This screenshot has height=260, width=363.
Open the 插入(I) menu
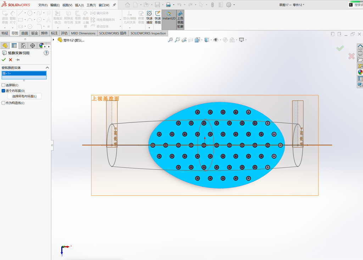tap(79, 5)
